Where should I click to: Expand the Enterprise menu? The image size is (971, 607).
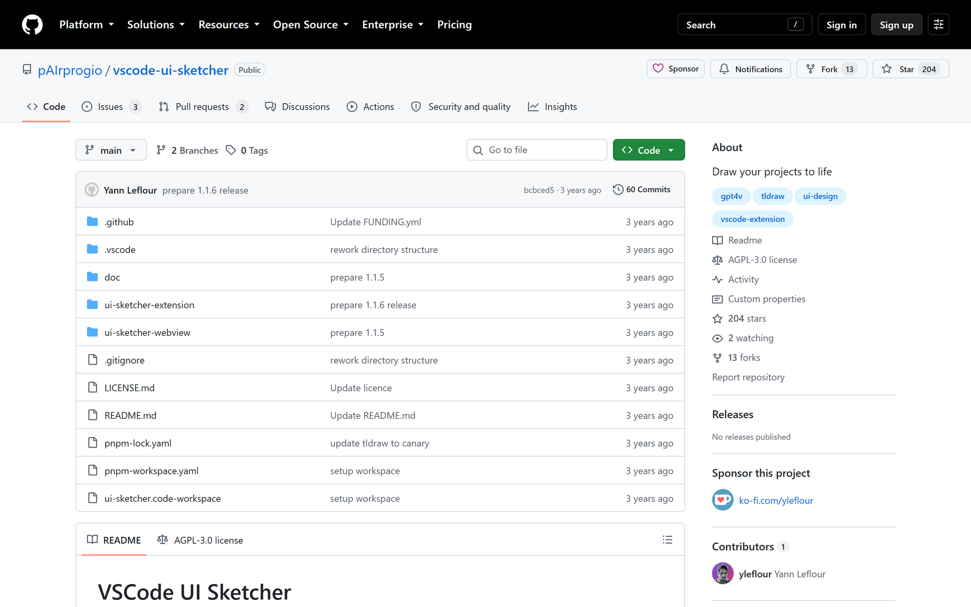tap(392, 24)
